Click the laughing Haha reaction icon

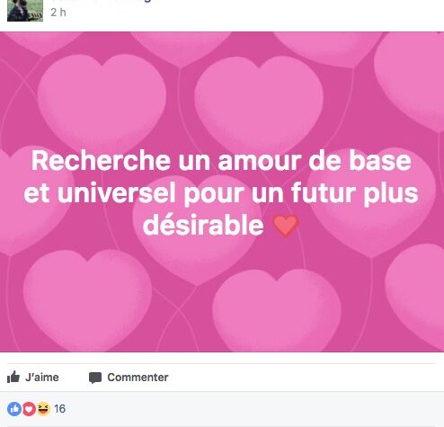point(43,409)
